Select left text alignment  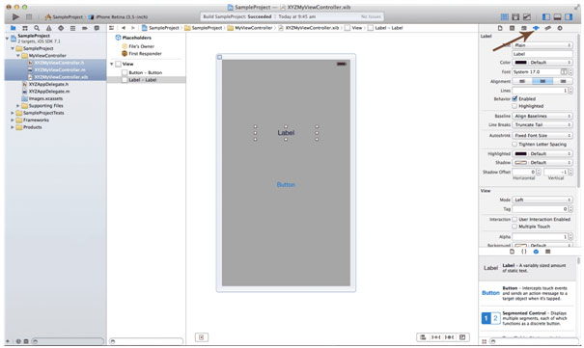tap(522, 81)
